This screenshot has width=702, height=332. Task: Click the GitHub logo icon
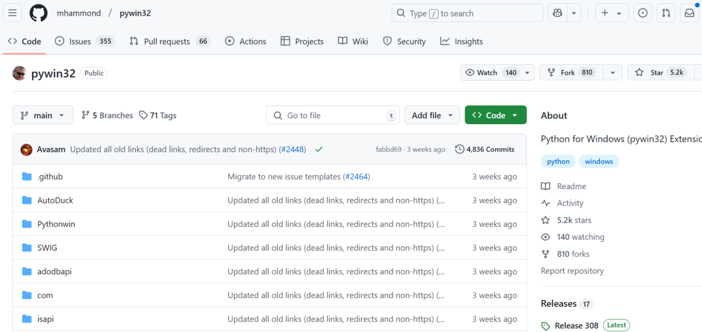[x=38, y=13]
